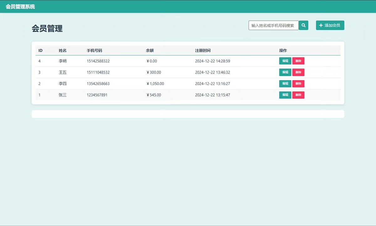Click the ￥1,050.00 balance cell
The height and width of the screenshot is (226, 376).
tap(155, 84)
